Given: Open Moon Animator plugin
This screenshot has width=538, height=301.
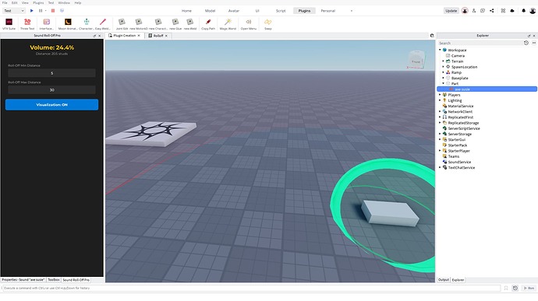Looking at the screenshot, I should (x=68, y=24).
